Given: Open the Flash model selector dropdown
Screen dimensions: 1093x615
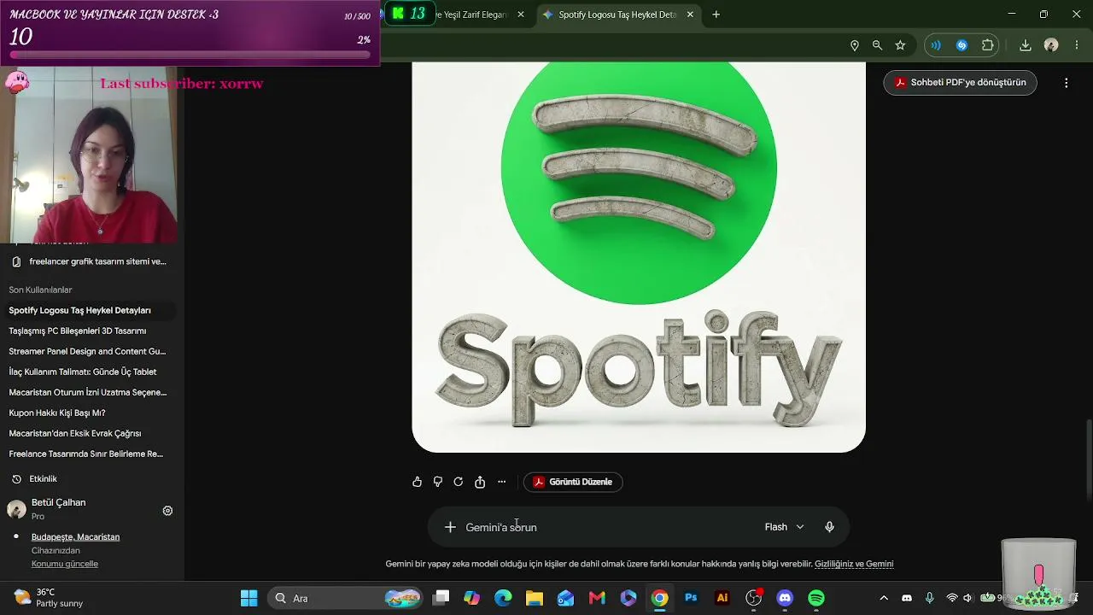Looking at the screenshot, I should coord(785,527).
